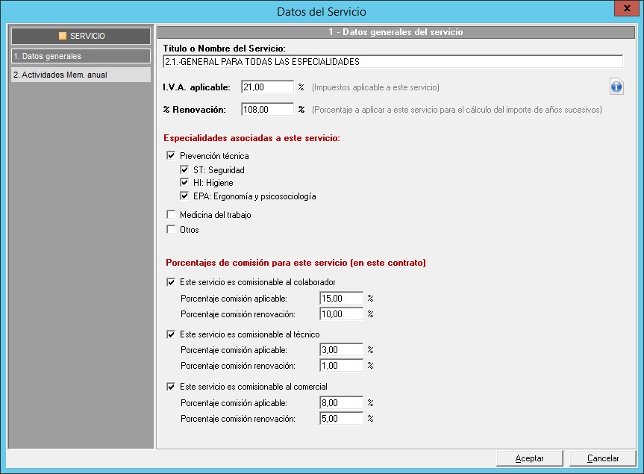Focus the % Renovación input field
The width and height of the screenshot is (644, 474).
(x=267, y=110)
